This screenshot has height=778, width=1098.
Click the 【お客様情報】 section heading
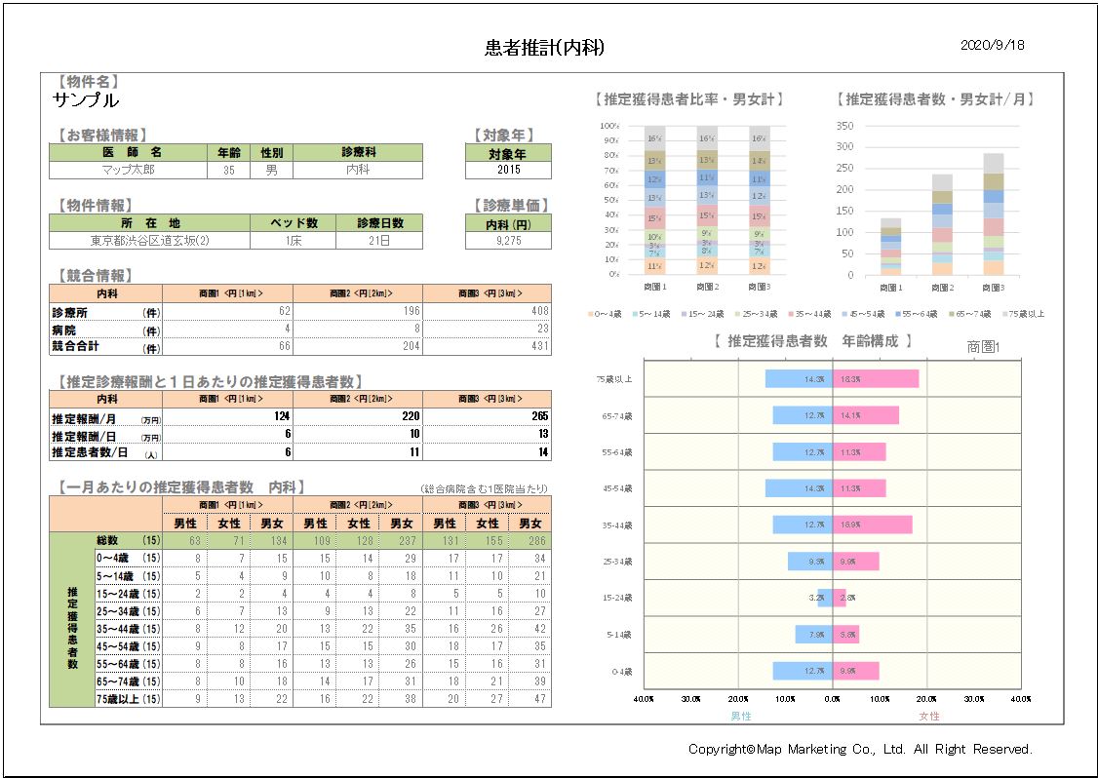click(x=103, y=136)
